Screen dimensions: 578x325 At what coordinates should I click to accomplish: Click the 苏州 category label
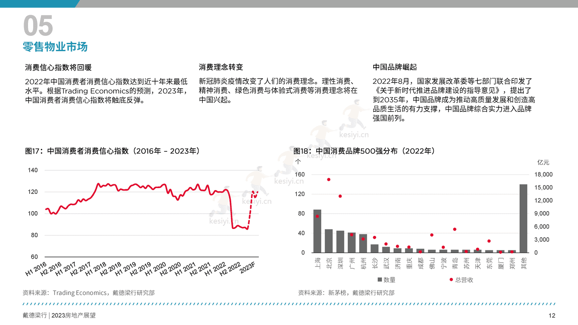466,263
